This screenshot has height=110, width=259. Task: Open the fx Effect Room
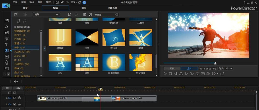point(7,26)
